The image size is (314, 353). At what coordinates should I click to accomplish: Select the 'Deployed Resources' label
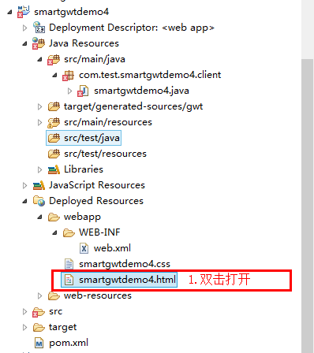96,201
